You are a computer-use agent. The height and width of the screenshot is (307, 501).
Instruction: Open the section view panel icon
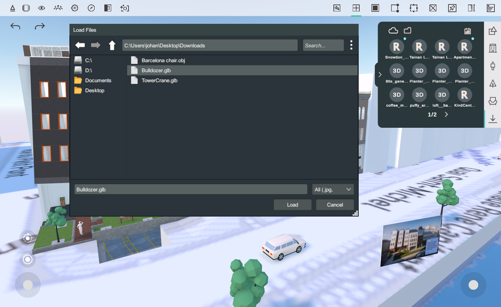26,8
